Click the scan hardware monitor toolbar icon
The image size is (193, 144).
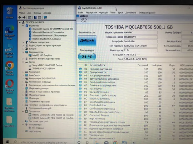point(45,17)
